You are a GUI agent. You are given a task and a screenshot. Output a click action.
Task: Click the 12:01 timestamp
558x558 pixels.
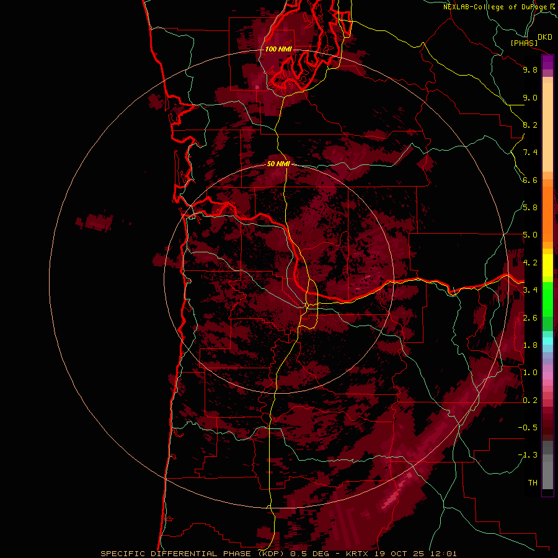[443, 554]
